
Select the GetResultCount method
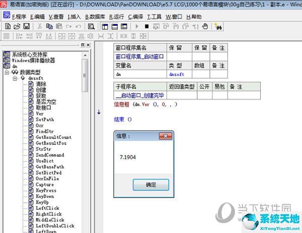pos(53,137)
